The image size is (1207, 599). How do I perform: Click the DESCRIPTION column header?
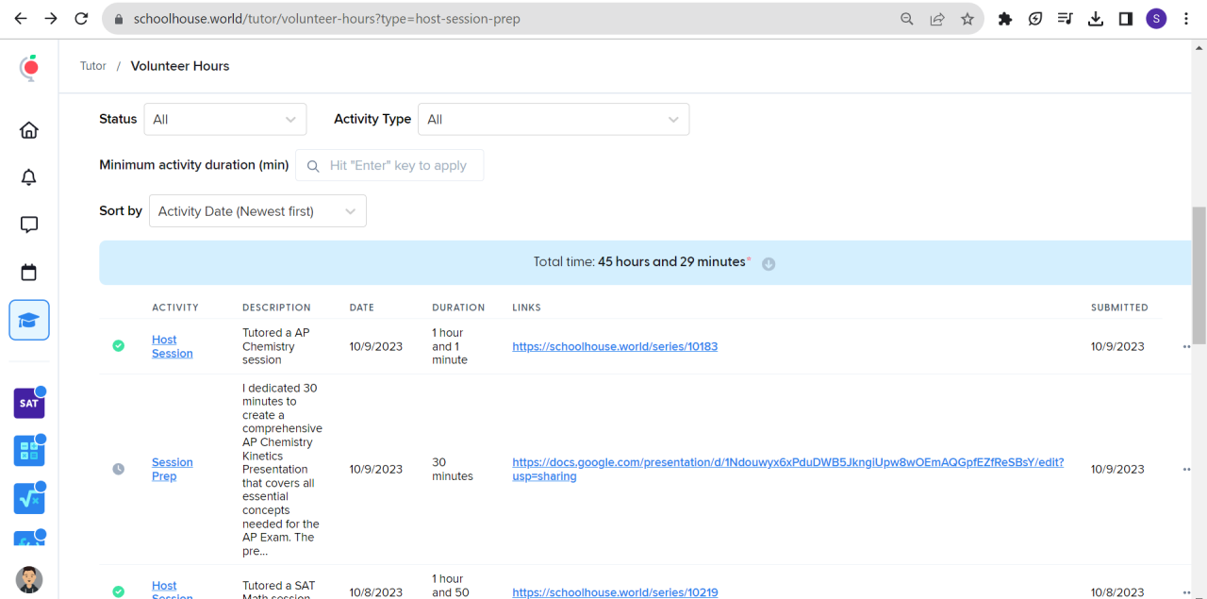(276, 308)
